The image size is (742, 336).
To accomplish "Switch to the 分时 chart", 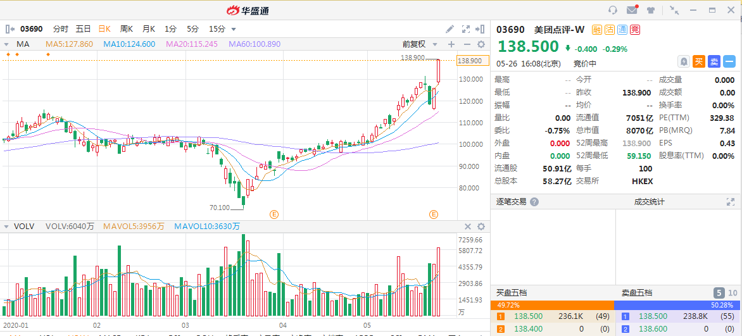I will coord(60,29).
